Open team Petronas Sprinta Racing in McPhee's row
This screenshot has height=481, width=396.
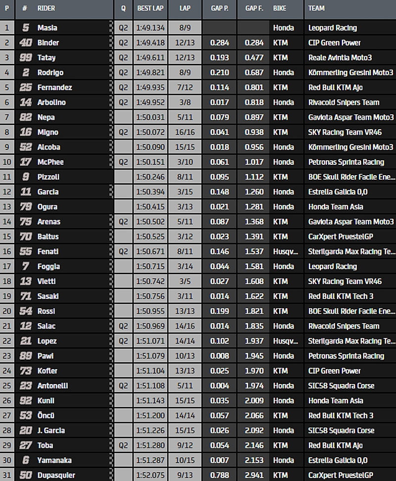pyautogui.click(x=346, y=162)
